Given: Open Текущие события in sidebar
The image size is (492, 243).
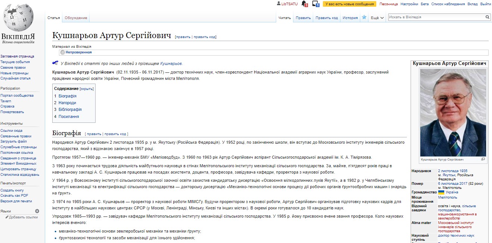Looking at the screenshot, I should [15, 62].
